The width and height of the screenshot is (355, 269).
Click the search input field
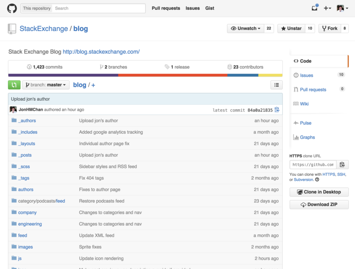[99, 8]
